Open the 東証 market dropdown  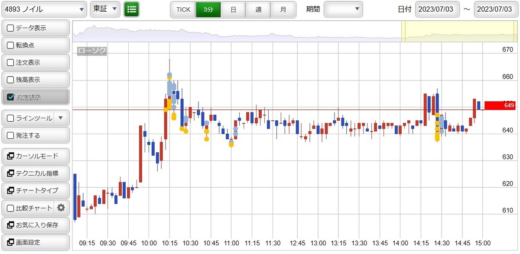105,9
